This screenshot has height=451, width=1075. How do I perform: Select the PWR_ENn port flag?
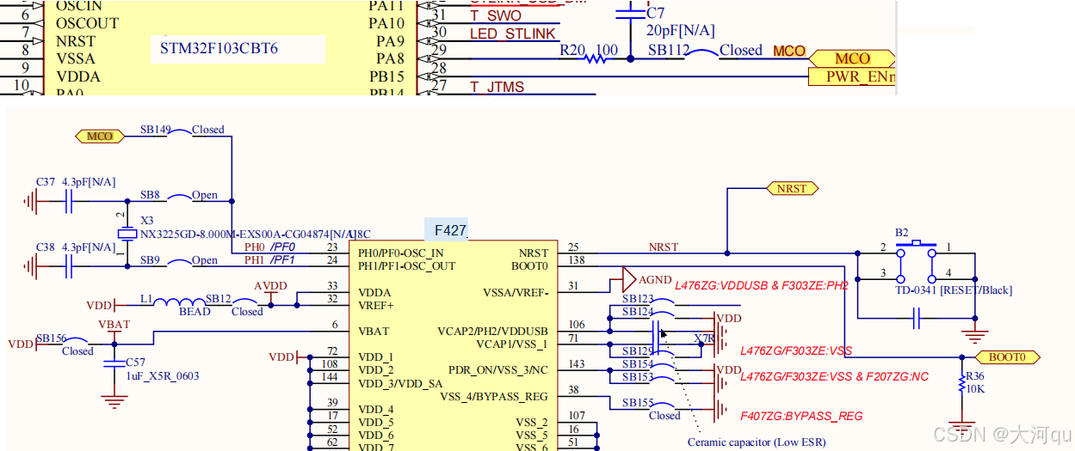853,76
